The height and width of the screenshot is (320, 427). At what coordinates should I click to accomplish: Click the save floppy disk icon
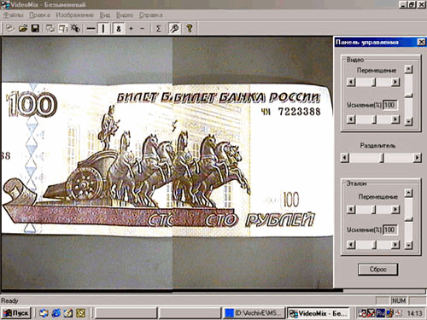[x=35, y=28]
